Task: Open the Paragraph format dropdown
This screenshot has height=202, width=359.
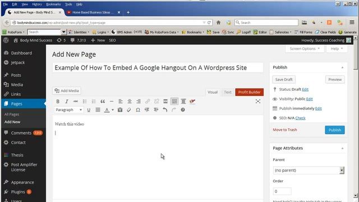Action: click(x=68, y=110)
